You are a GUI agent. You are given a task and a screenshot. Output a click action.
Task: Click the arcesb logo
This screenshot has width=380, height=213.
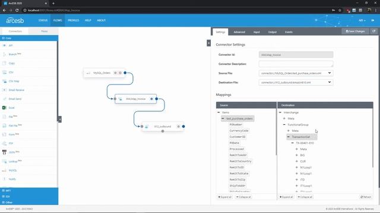[x=15, y=20]
